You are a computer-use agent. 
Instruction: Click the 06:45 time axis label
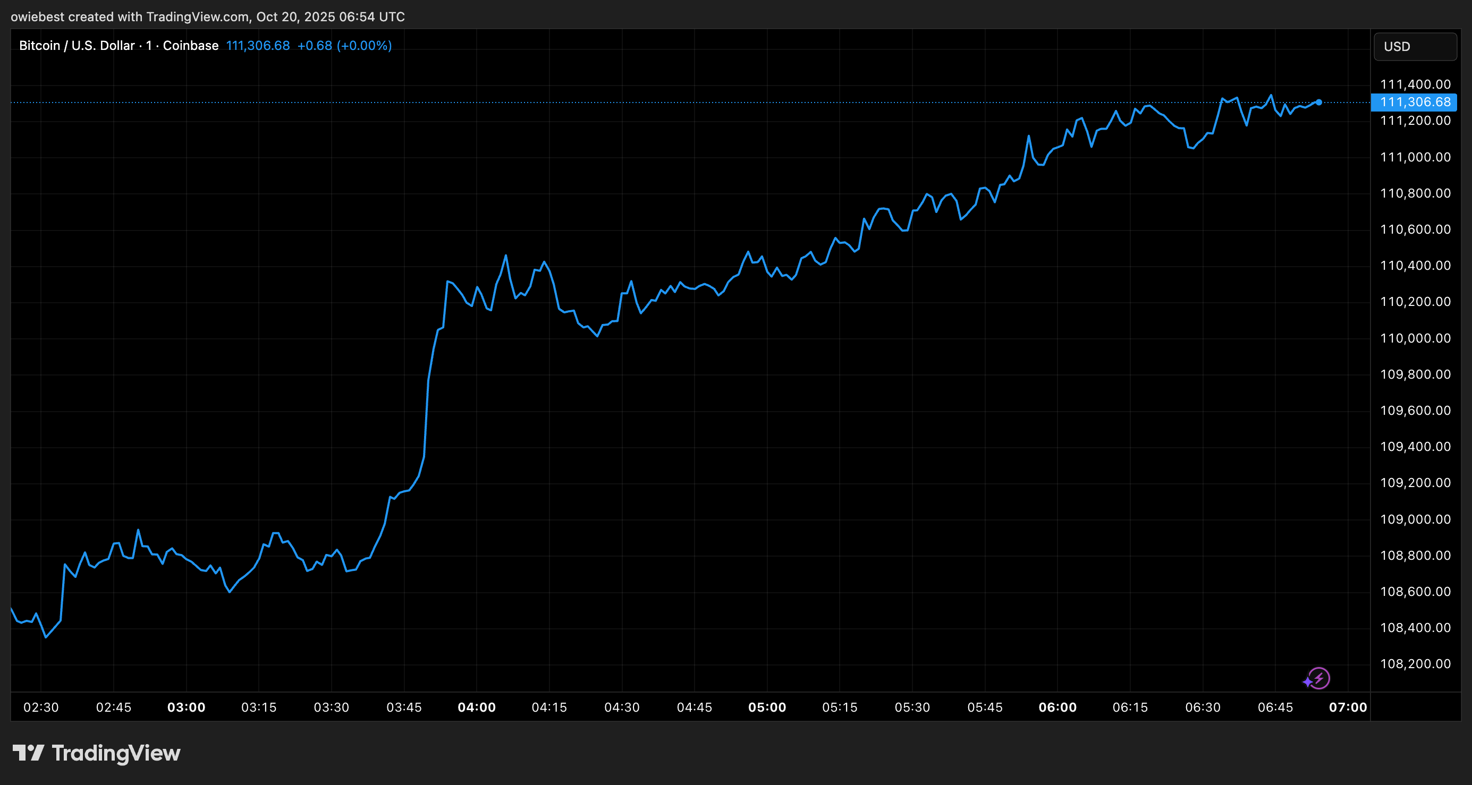coord(1275,707)
